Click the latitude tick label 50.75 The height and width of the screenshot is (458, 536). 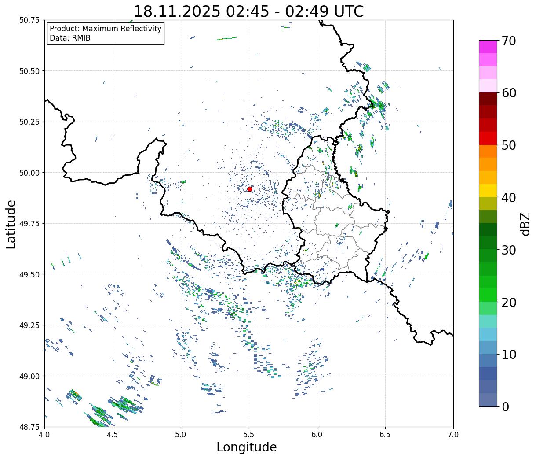(x=29, y=20)
